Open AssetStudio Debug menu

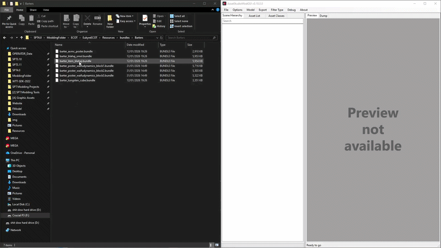[292, 10]
